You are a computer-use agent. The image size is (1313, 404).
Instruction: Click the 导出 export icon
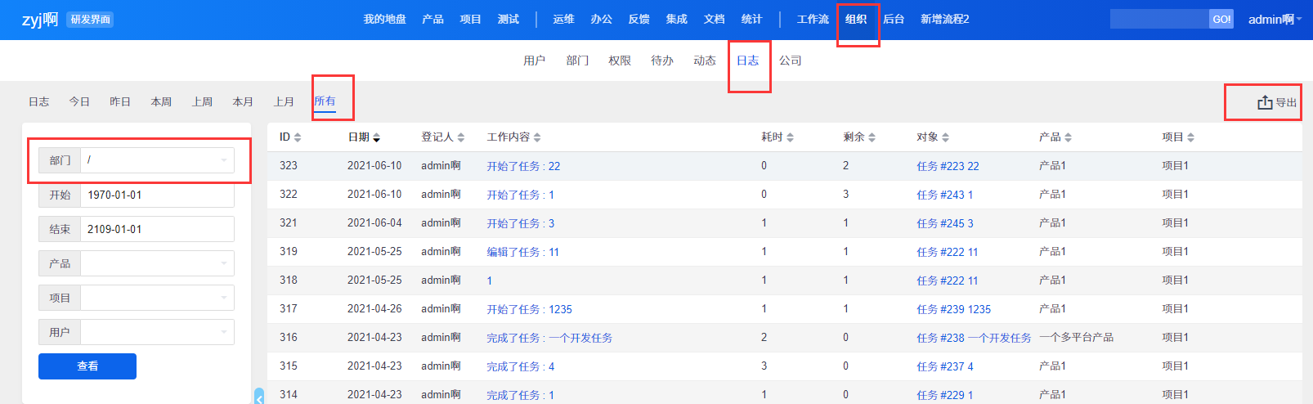[1265, 102]
